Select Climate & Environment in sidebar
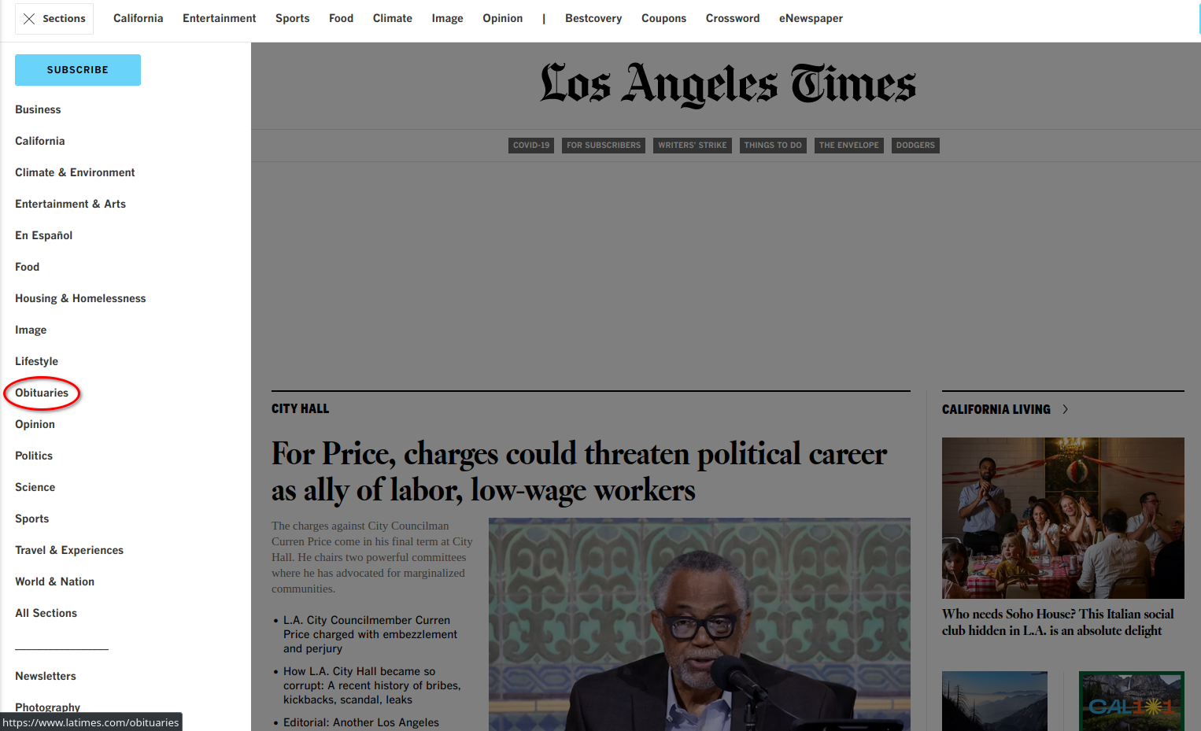Image resolution: width=1201 pixels, height=731 pixels. tap(75, 172)
